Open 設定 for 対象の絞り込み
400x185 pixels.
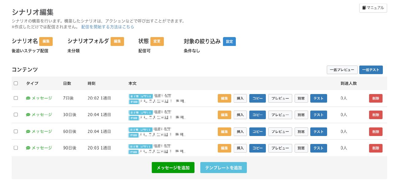pyautogui.click(x=229, y=41)
